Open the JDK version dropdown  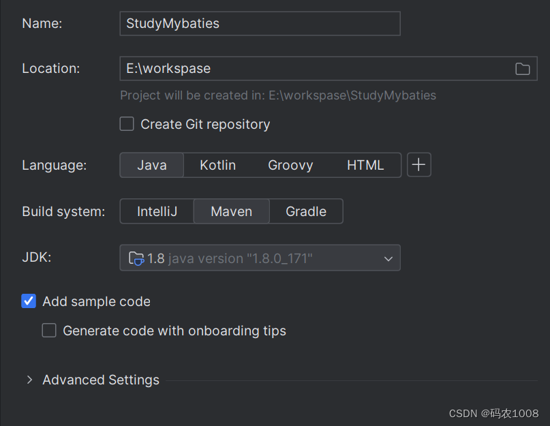coord(260,258)
